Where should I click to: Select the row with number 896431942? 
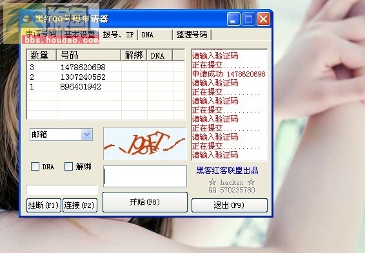(106, 87)
